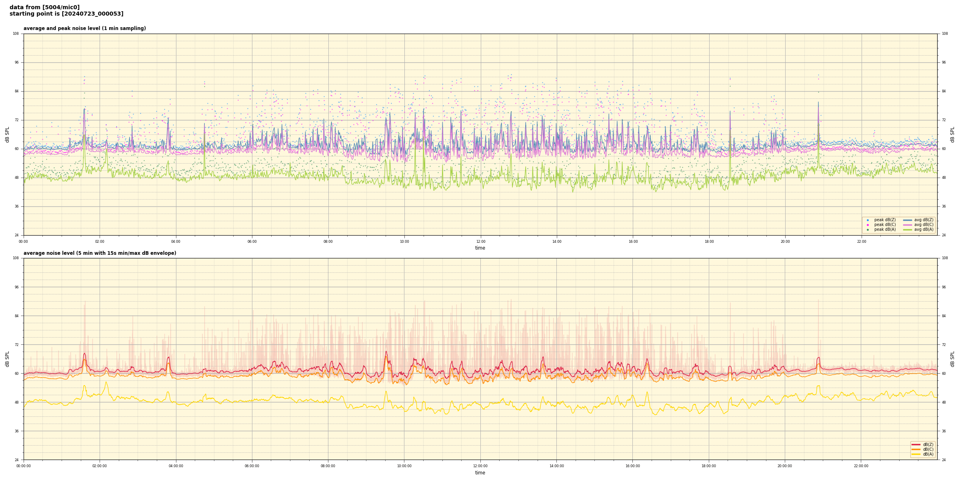The image size is (960, 480).
Task: Click top chart's 12:00 time tick label
Action: tap(480, 242)
